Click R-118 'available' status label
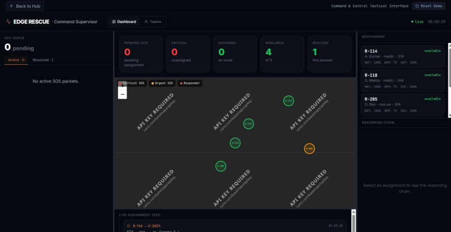 pyautogui.click(x=433, y=75)
